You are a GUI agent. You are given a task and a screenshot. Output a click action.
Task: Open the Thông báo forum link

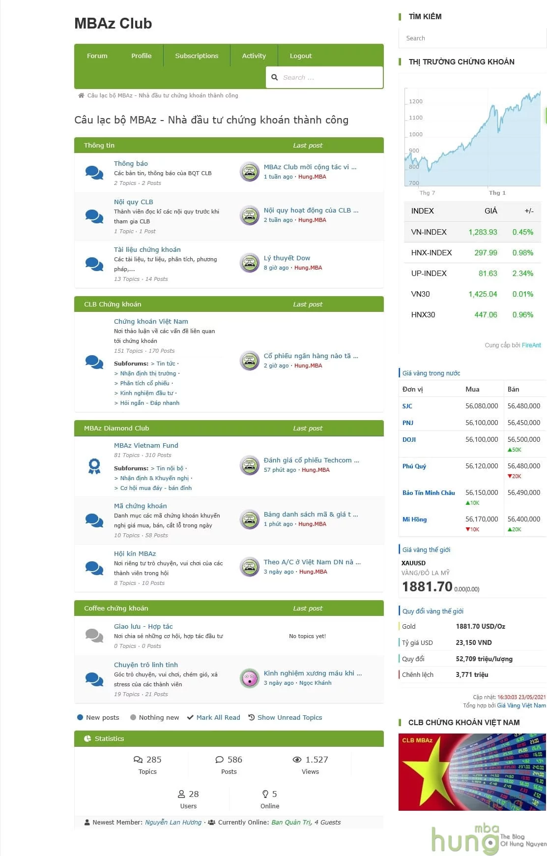[x=131, y=163]
